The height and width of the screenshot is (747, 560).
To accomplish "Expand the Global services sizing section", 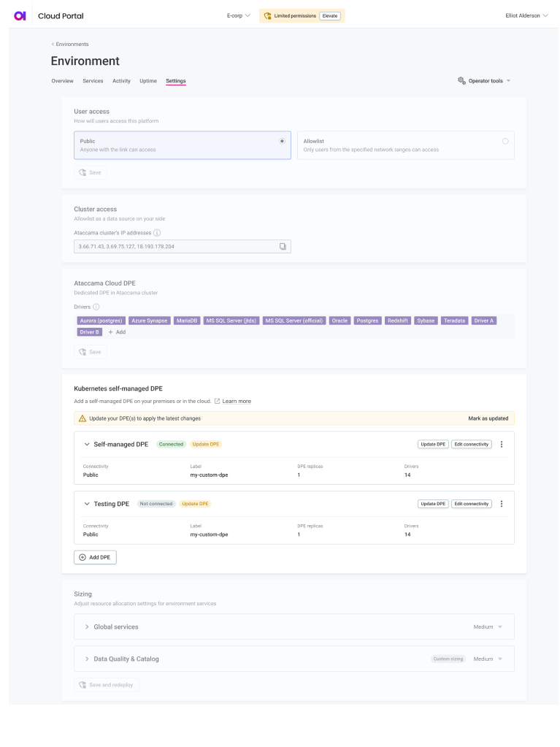I will [x=86, y=626].
